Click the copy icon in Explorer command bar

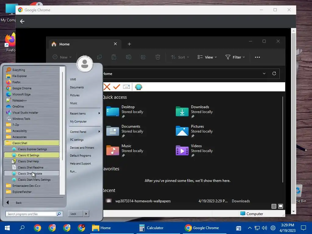pos(99,57)
